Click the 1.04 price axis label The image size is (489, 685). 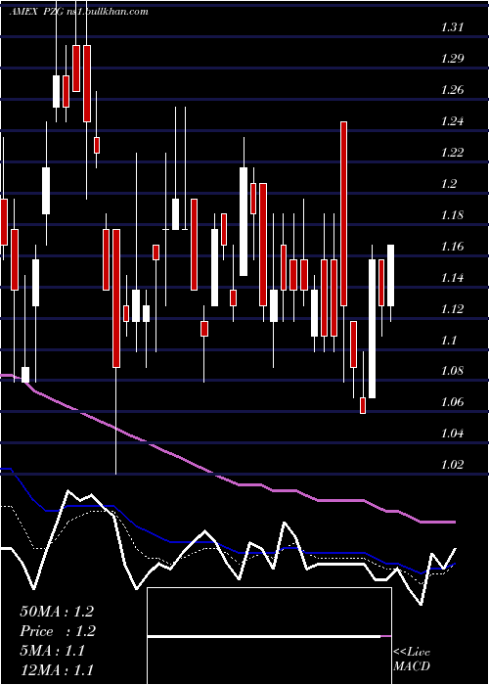coord(452,434)
